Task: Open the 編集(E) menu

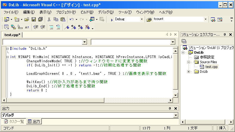Action: coord(29,12)
